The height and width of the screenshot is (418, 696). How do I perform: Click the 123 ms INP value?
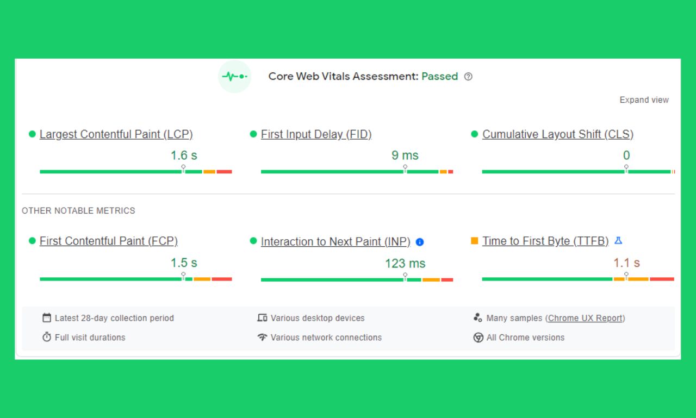pyautogui.click(x=405, y=264)
